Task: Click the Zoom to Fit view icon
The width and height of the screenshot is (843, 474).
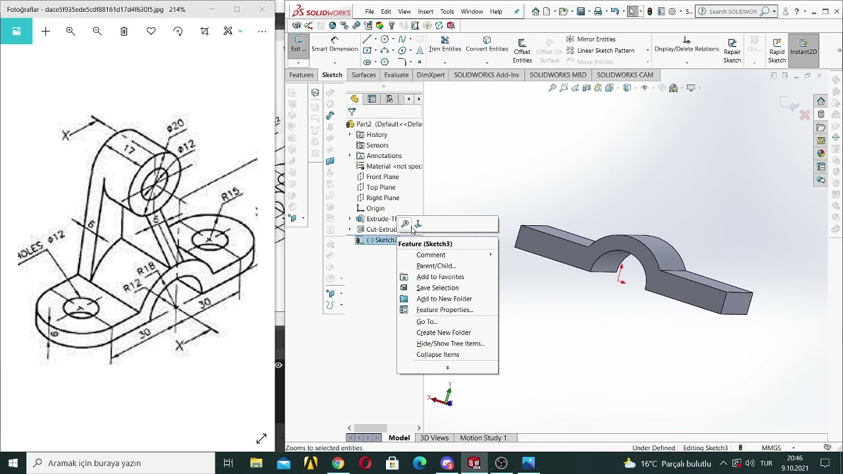Action: click(x=553, y=88)
